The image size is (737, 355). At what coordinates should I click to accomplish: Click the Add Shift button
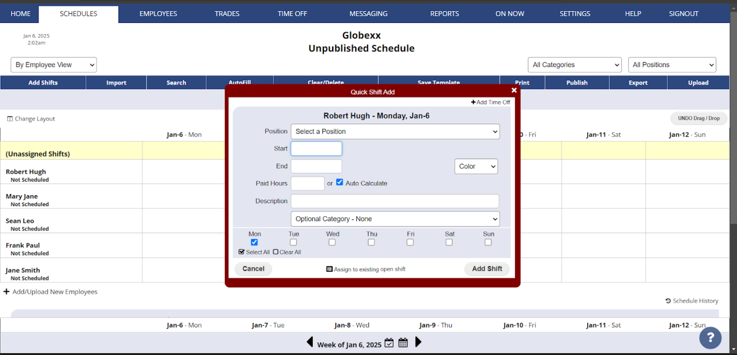point(487,269)
